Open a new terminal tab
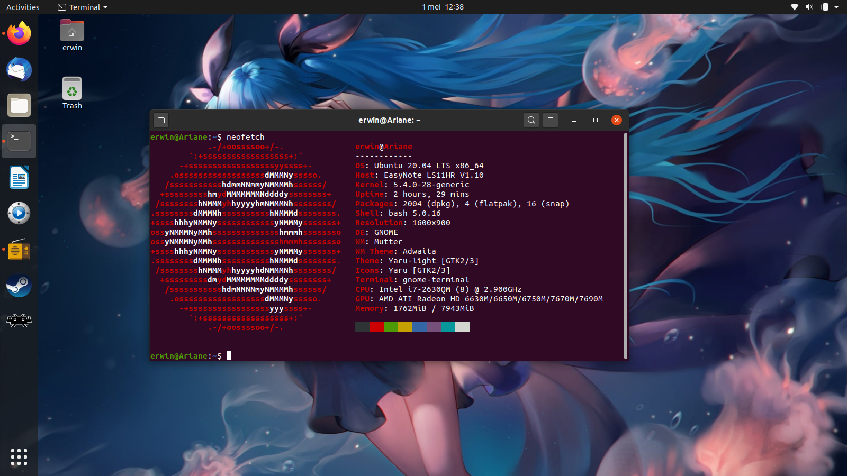Viewport: 847px width, 476px height. pyautogui.click(x=161, y=120)
